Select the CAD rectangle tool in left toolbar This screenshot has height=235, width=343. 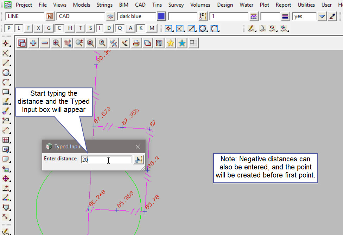[x=6, y=92]
